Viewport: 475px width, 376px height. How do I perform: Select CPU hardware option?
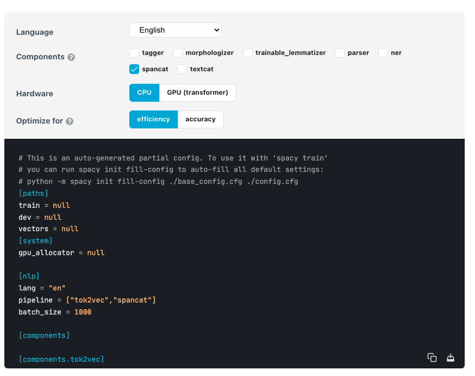(x=144, y=93)
